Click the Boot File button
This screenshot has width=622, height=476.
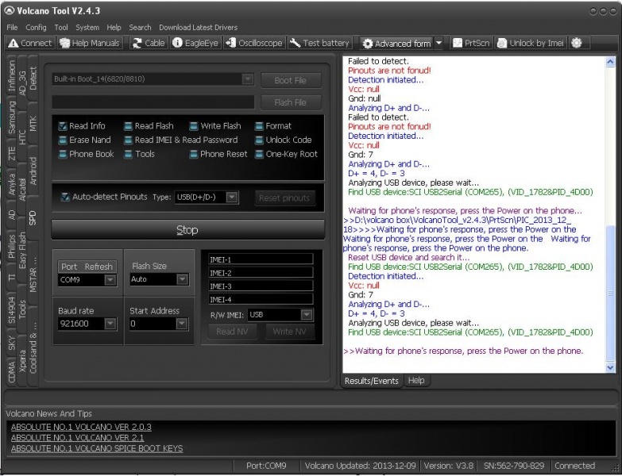[291, 80]
